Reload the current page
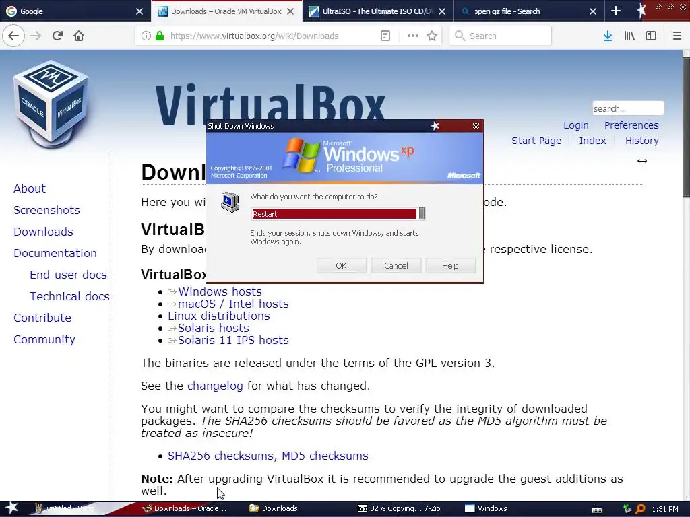Image resolution: width=690 pixels, height=517 pixels. pyautogui.click(x=57, y=36)
